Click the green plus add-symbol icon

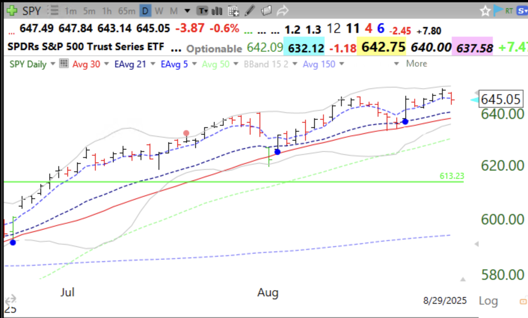12,11
